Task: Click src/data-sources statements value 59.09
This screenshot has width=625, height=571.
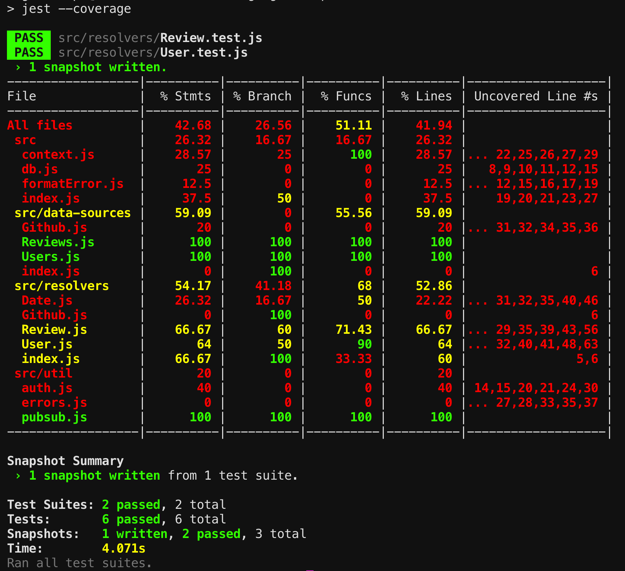Action: tap(193, 213)
